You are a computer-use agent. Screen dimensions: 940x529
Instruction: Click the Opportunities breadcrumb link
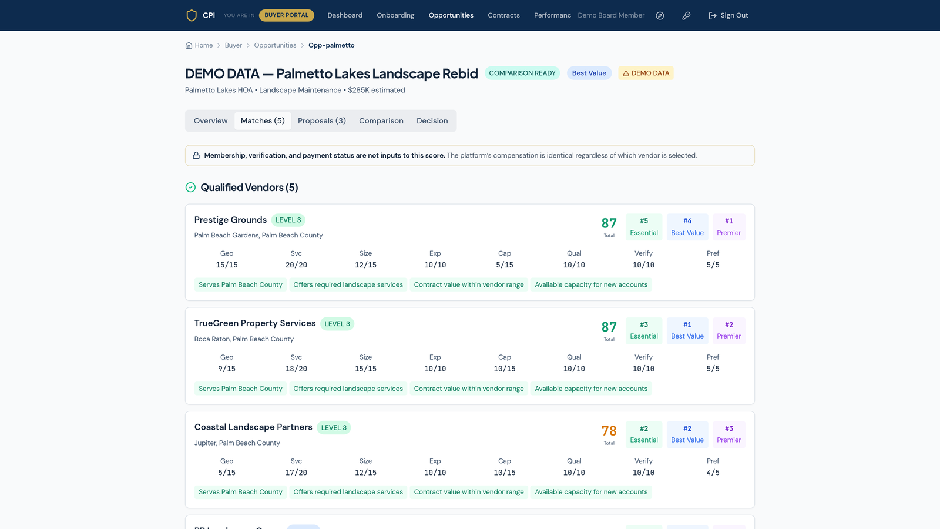click(x=275, y=45)
